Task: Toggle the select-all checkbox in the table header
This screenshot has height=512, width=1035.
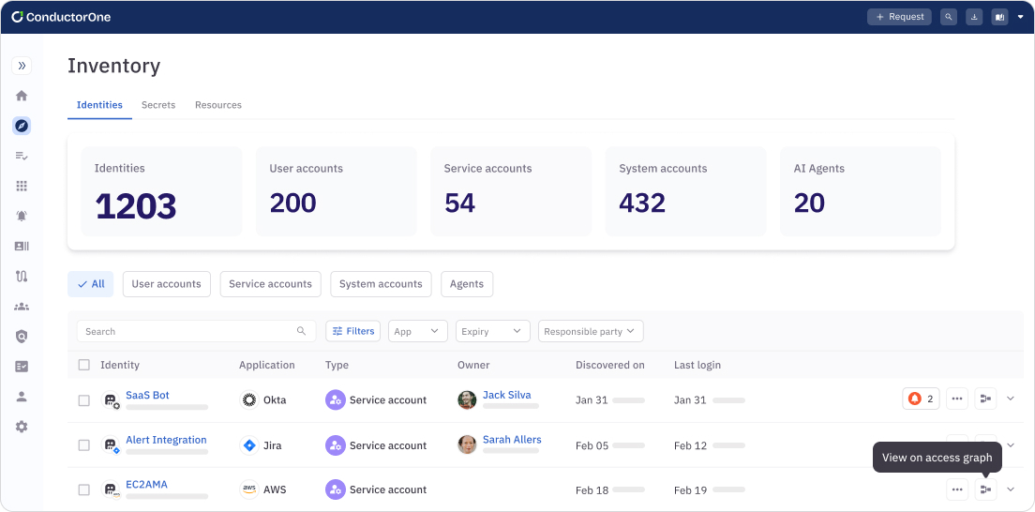Action: click(x=84, y=365)
